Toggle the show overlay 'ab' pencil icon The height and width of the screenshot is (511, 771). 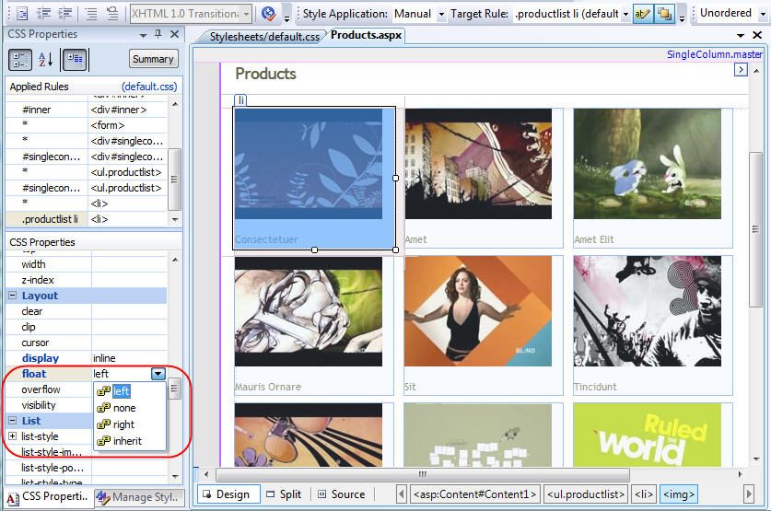[x=642, y=14]
